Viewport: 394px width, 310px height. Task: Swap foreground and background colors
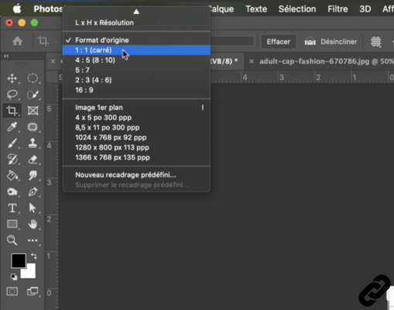click(x=34, y=256)
